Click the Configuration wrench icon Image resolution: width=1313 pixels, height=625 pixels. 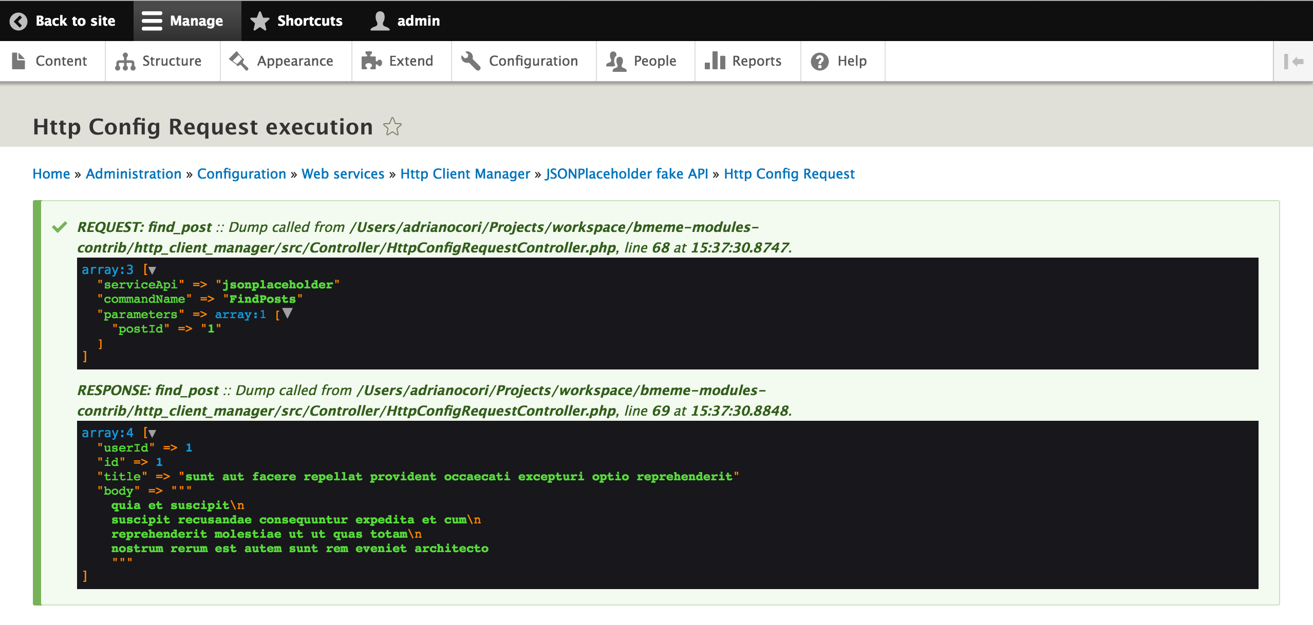click(471, 61)
